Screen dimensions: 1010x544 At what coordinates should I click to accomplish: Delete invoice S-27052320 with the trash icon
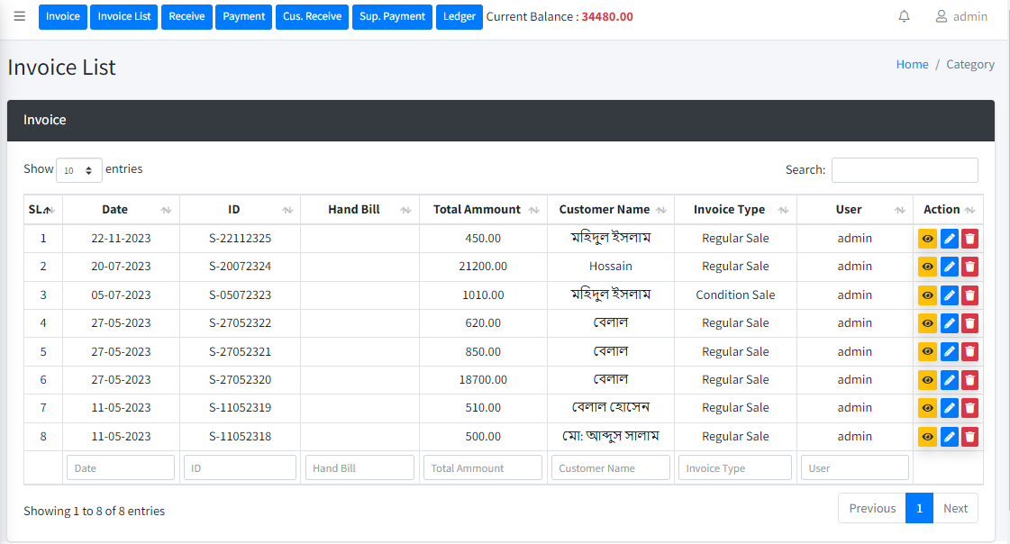(969, 380)
